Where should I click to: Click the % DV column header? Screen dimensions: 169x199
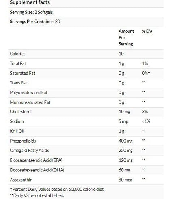tap(147, 31)
